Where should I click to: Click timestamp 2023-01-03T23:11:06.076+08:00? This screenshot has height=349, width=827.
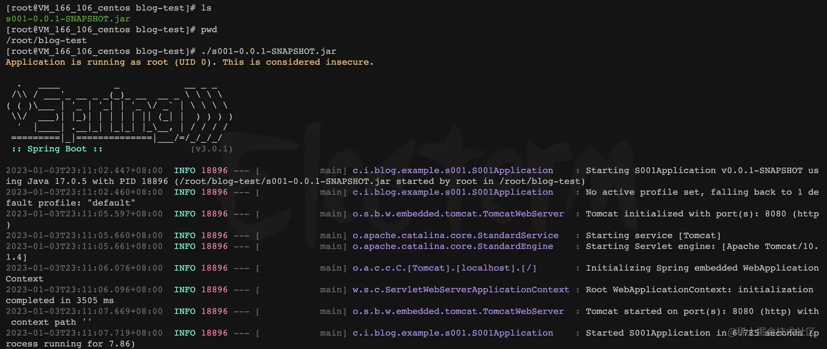[84, 268]
